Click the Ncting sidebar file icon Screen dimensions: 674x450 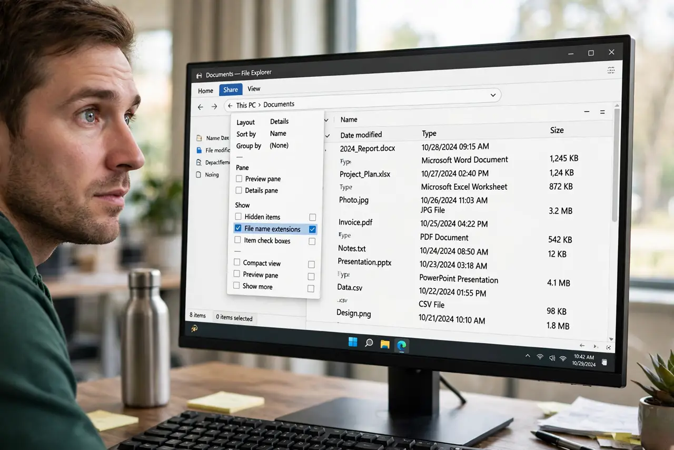[198, 174]
